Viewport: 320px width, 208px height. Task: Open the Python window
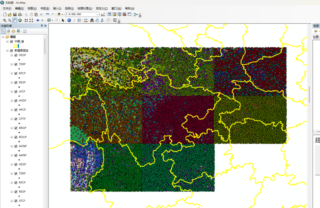click(x=129, y=14)
